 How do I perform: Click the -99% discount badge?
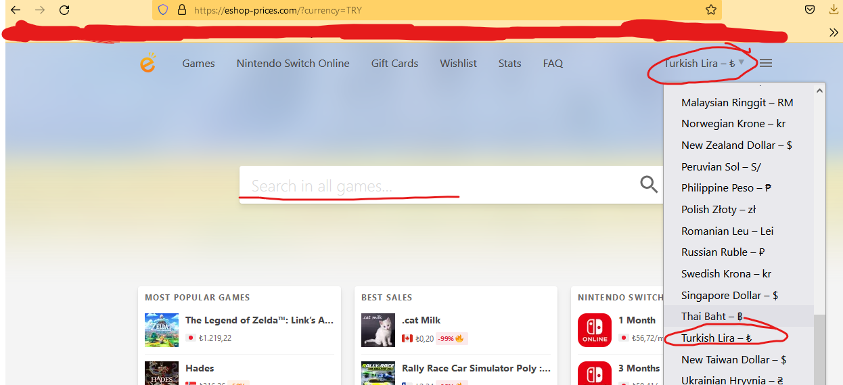451,338
